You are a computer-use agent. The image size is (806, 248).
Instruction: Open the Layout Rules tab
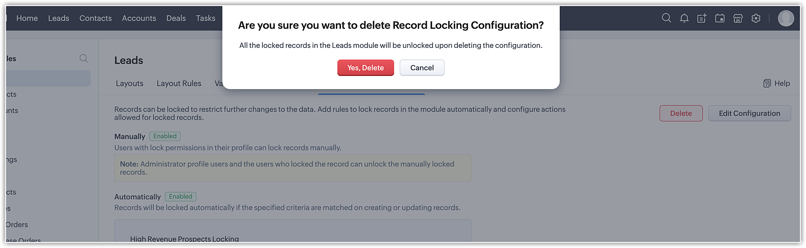pos(179,83)
